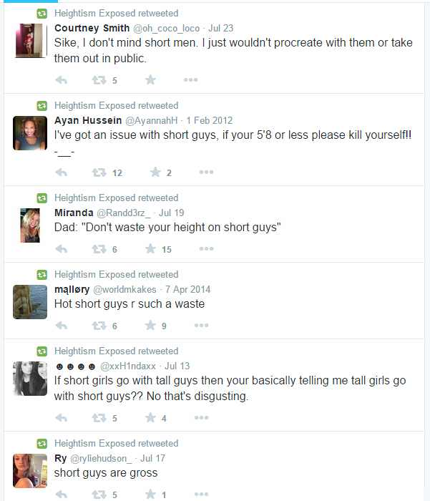The image size is (430, 501).
Task: Reply to mallory's tweet
Action: (x=61, y=326)
